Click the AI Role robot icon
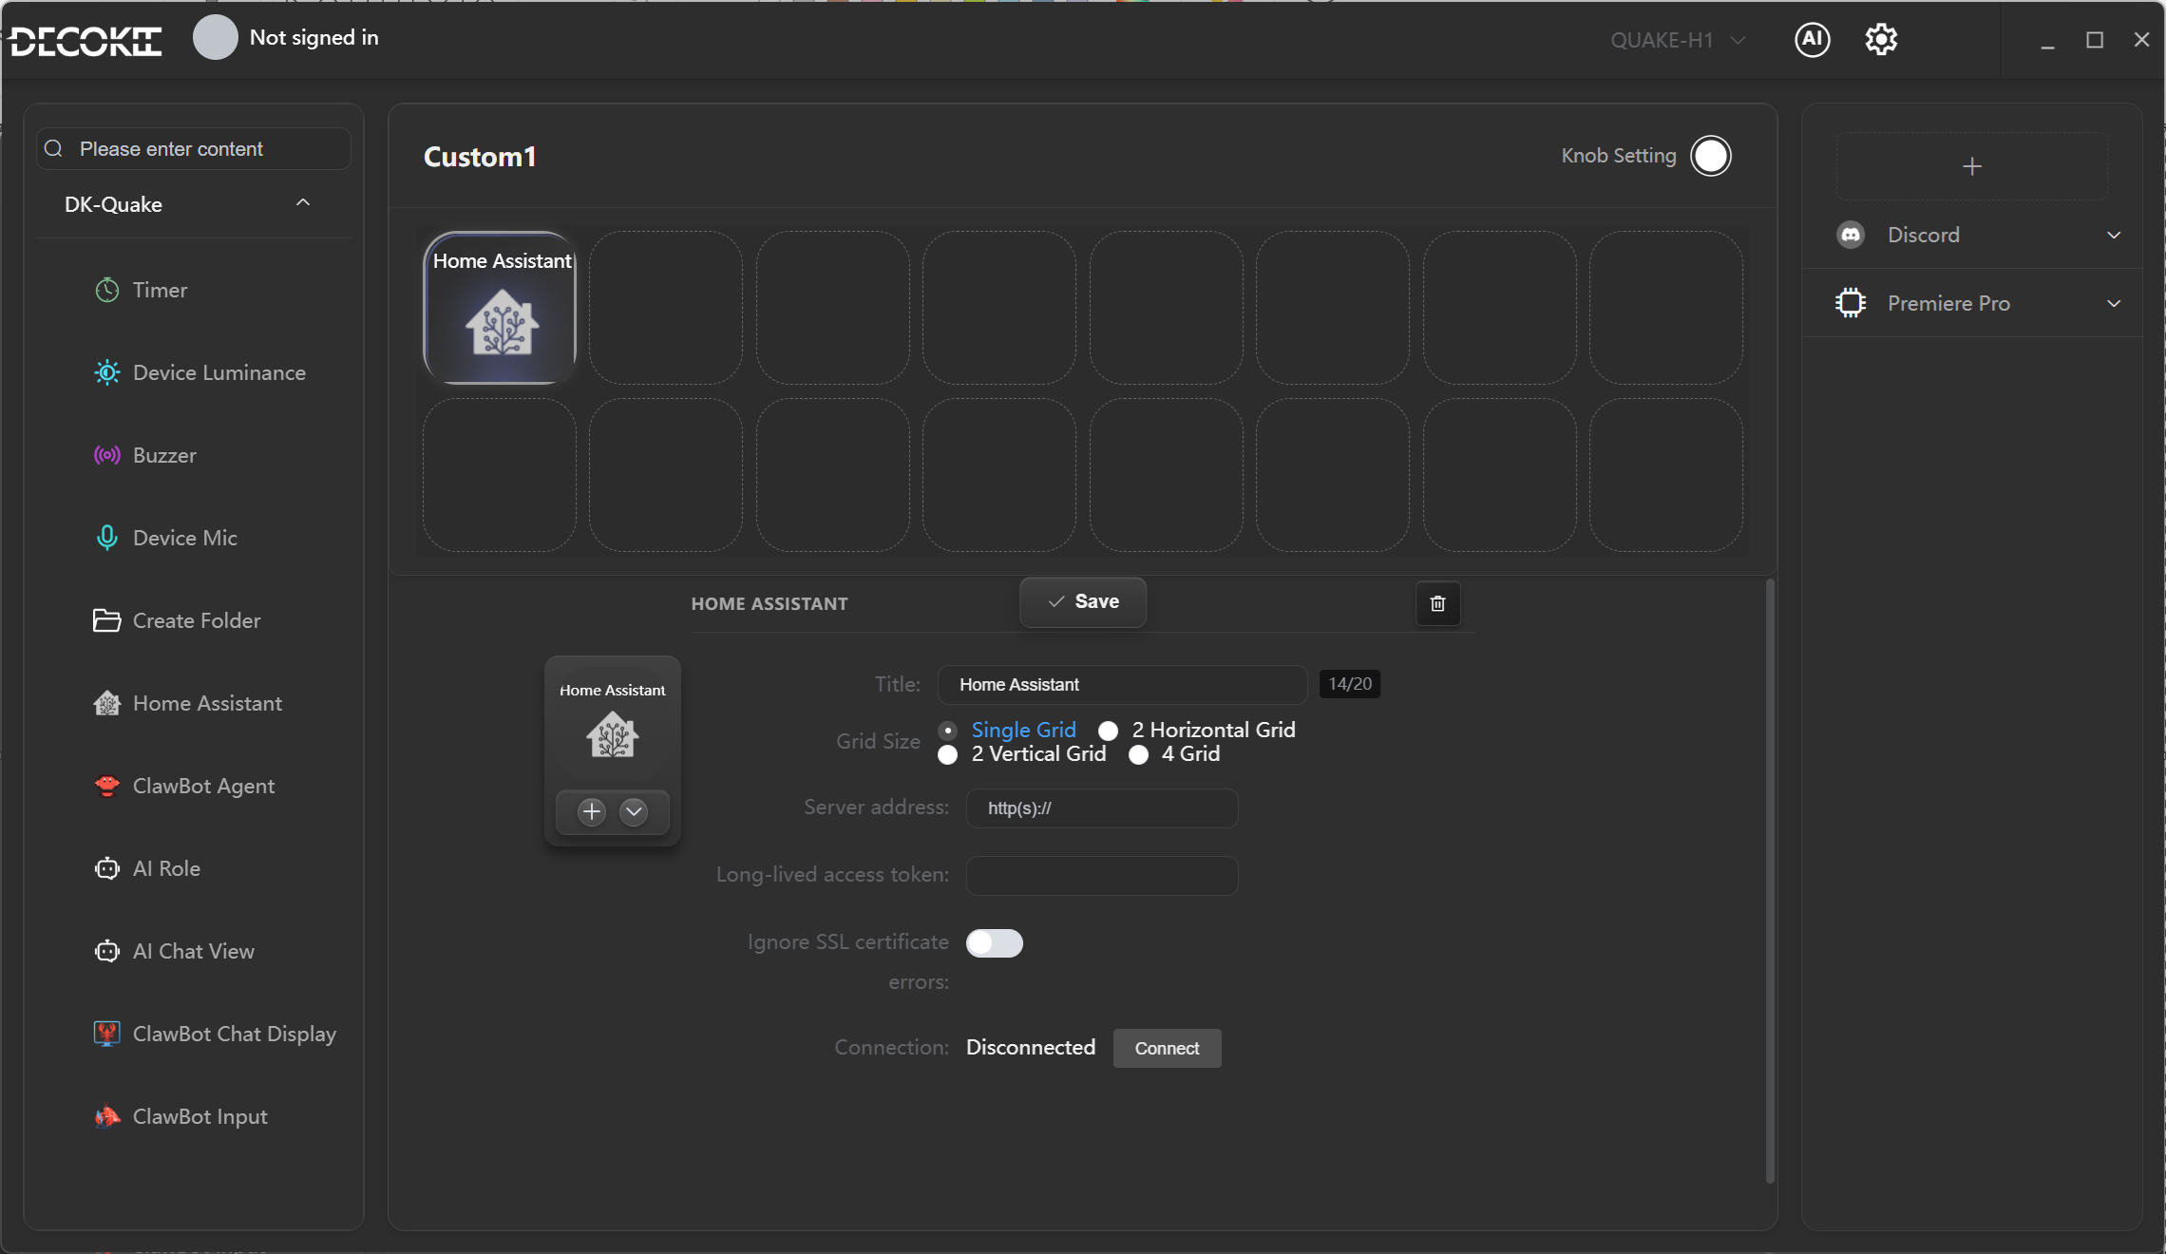 pyautogui.click(x=107, y=868)
